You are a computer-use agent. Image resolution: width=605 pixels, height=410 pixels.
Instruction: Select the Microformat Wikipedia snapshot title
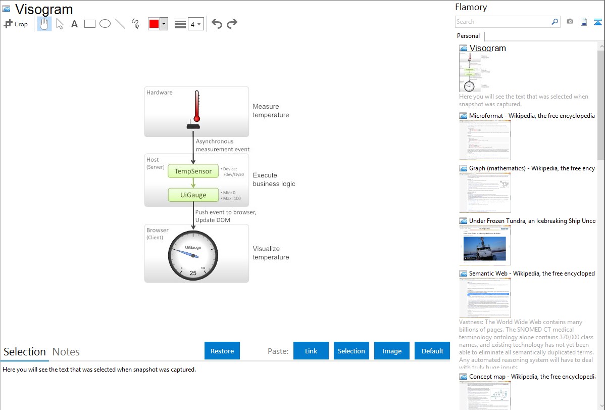point(532,116)
